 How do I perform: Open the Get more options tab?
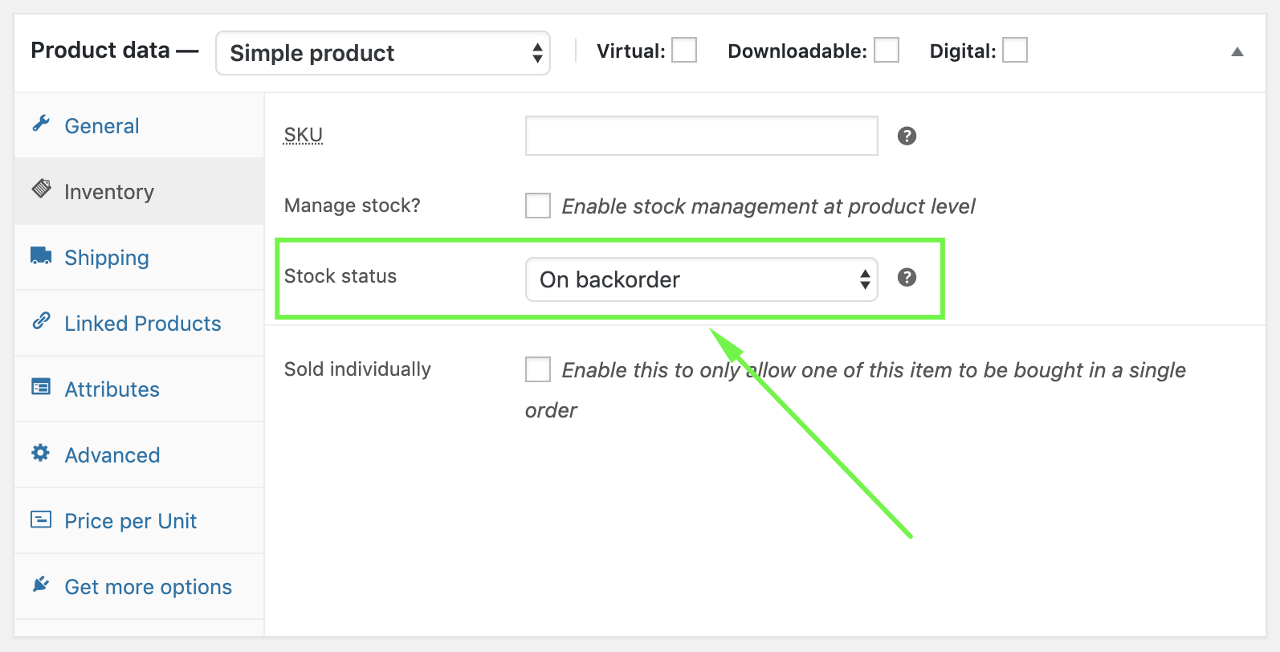pyautogui.click(x=139, y=586)
